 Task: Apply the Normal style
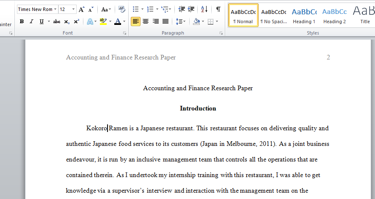click(x=243, y=15)
